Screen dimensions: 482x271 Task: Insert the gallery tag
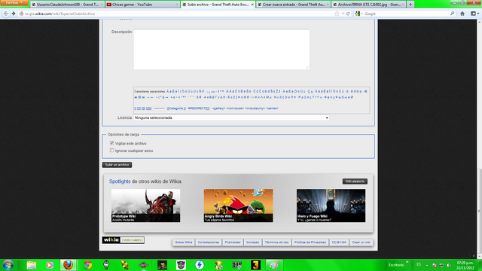[x=218, y=108]
